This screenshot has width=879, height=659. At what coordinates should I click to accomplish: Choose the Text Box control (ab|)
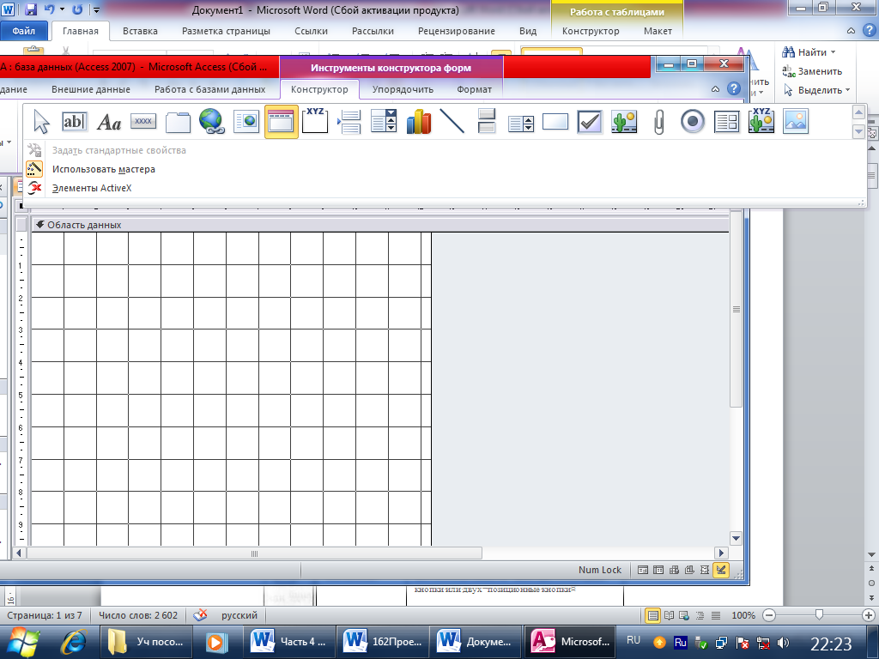[x=74, y=122]
